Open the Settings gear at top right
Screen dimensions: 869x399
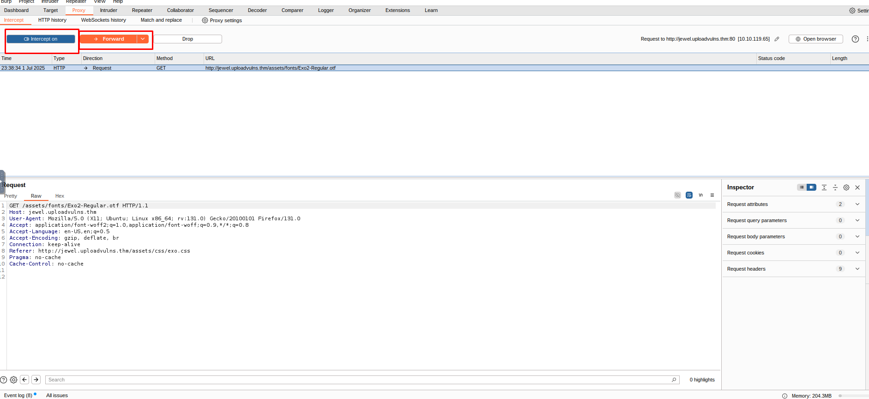coord(858,11)
